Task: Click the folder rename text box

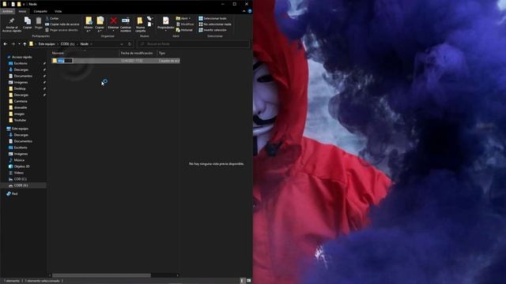Action: click(65, 61)
